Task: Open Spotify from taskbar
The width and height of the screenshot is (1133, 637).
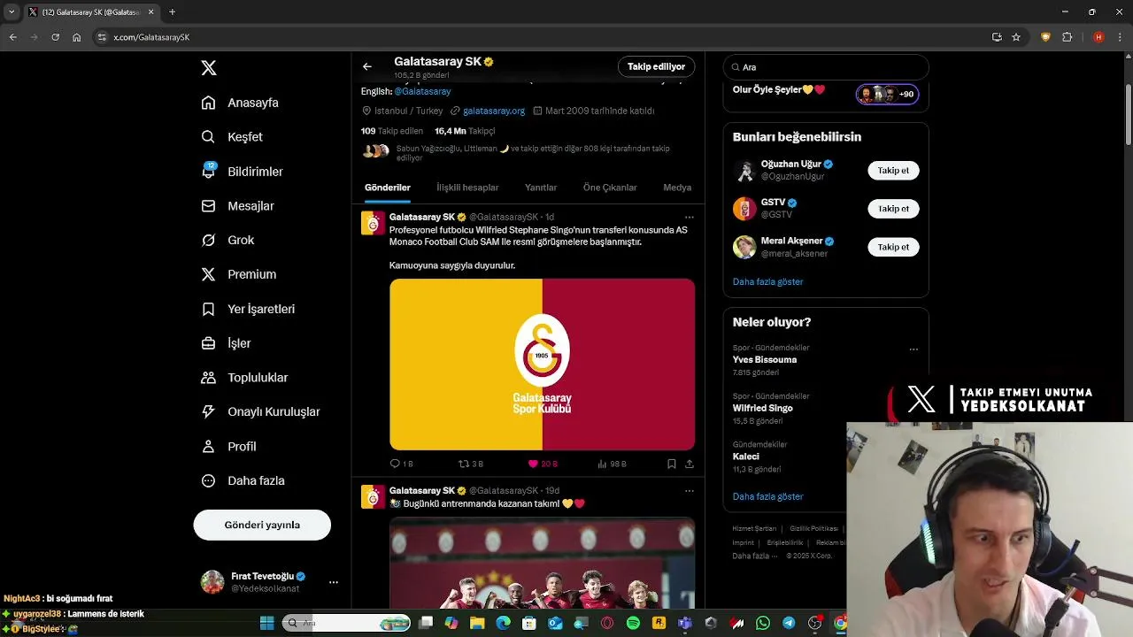Action: 633,623
